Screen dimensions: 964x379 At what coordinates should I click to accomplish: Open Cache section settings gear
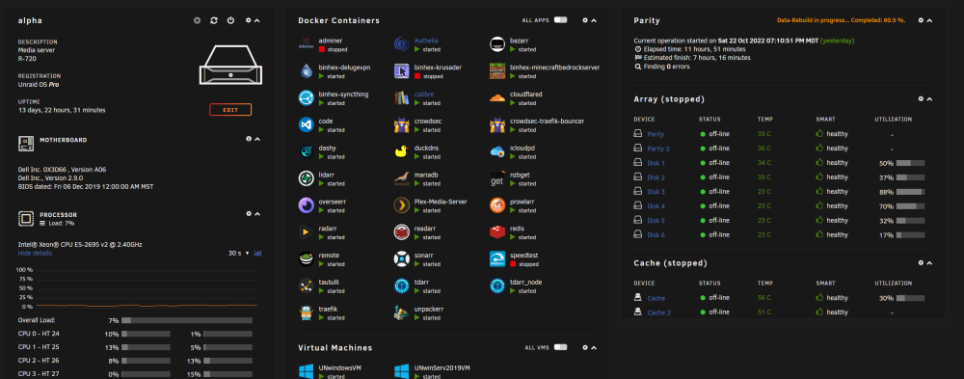point(921,262)
